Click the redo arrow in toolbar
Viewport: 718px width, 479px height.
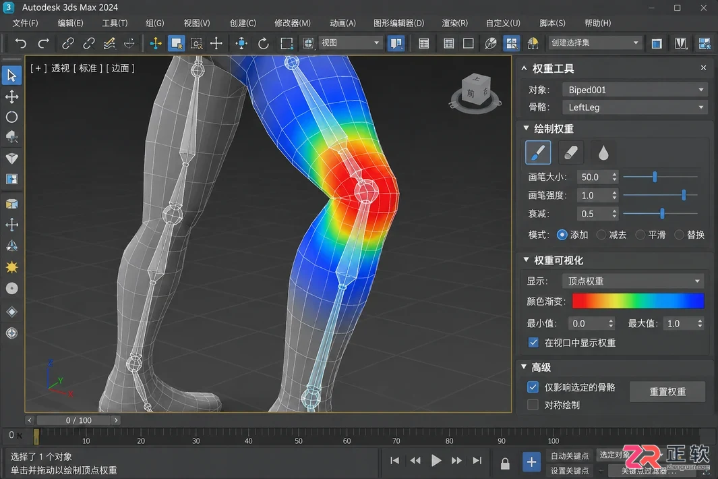coord(44,43)
